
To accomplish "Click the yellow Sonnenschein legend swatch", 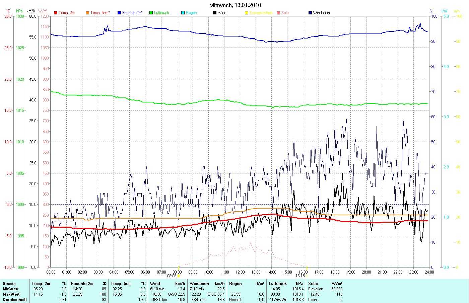I will [x=247, y=13].
